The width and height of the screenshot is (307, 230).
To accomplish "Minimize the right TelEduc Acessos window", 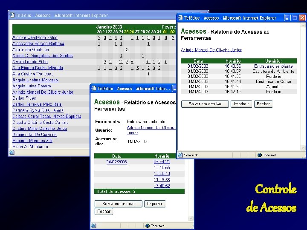I will (x=287, y=18).
